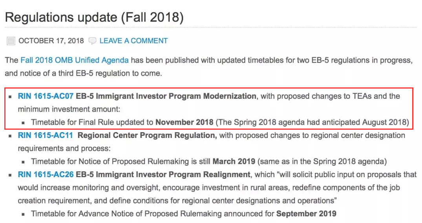This screenshot has width=422, height=223.
Task: Follow the RIN 1615-AC07 link
Action: click(46, 96)
